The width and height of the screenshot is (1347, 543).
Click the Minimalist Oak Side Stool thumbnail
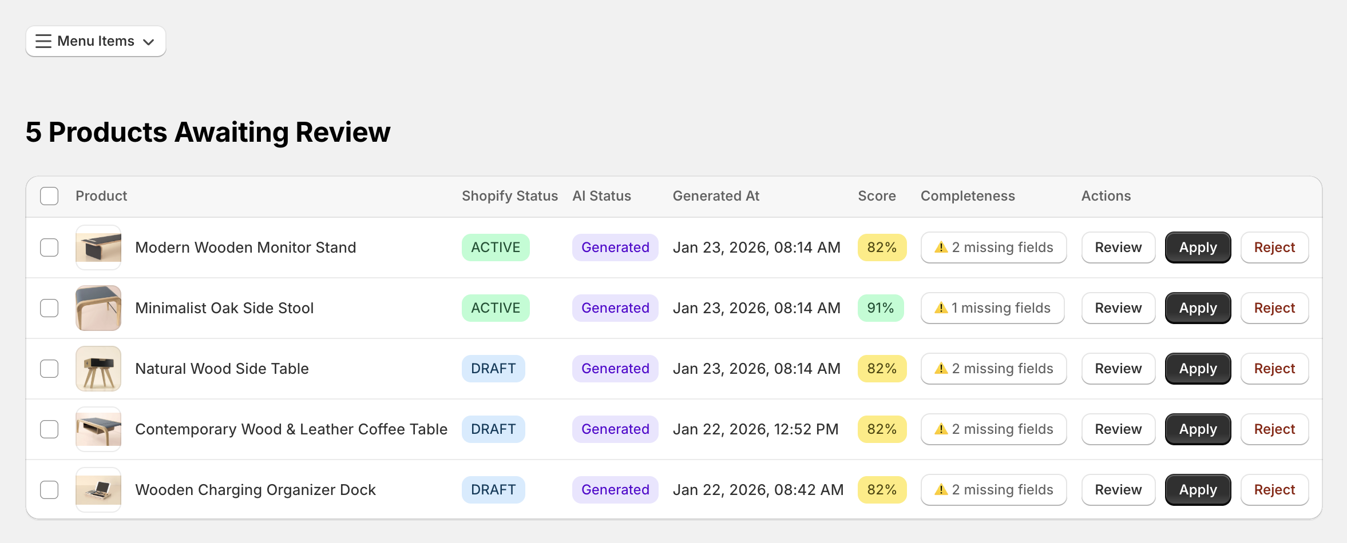click(98, 308)
